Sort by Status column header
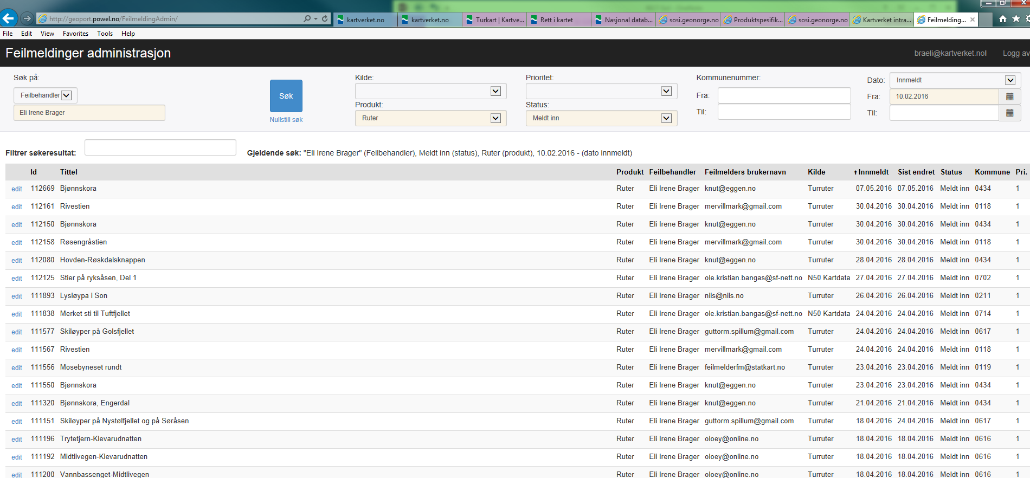Screen dimensions: 1030x478 point(951,172)
